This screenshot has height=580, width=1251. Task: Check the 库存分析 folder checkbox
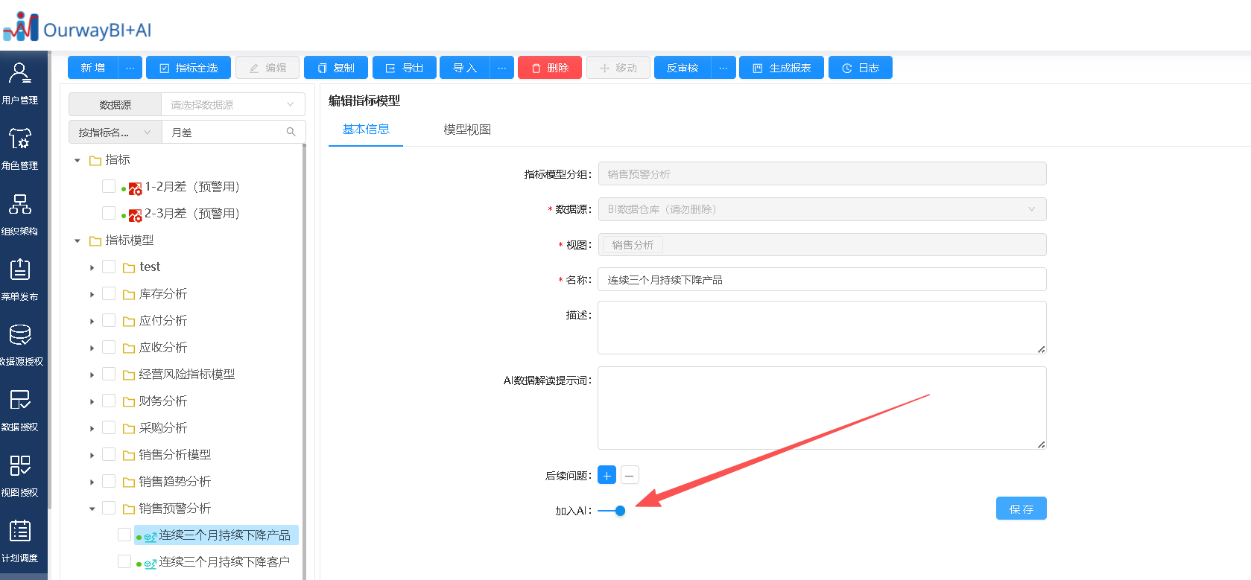pyautogui.click(x=109, y=294)
